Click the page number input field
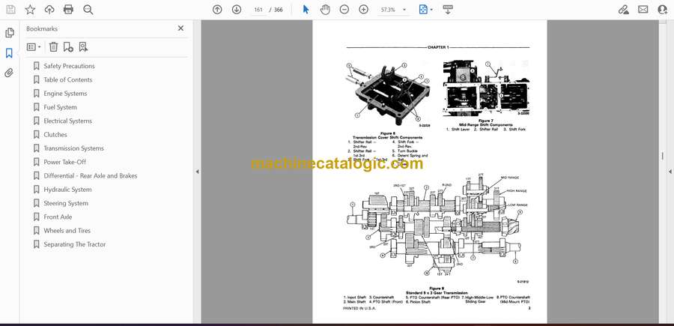The width and height of the screenshot is (674, 326). [x=258, y=10]
